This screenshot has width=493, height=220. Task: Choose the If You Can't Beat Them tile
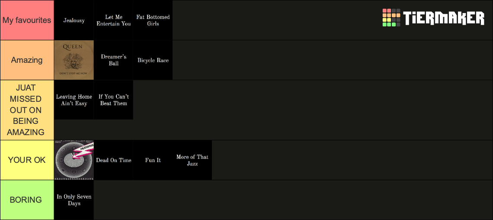tap(113, 100)
